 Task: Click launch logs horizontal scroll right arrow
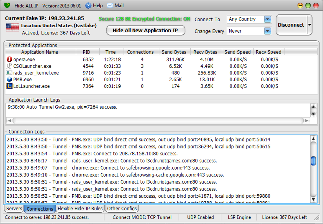(x=307, y=121)
